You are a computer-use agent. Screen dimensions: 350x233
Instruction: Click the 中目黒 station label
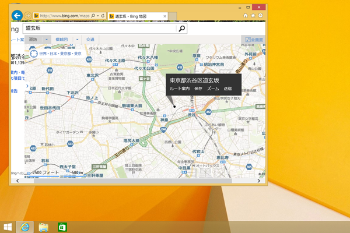[x=184, y=168]
